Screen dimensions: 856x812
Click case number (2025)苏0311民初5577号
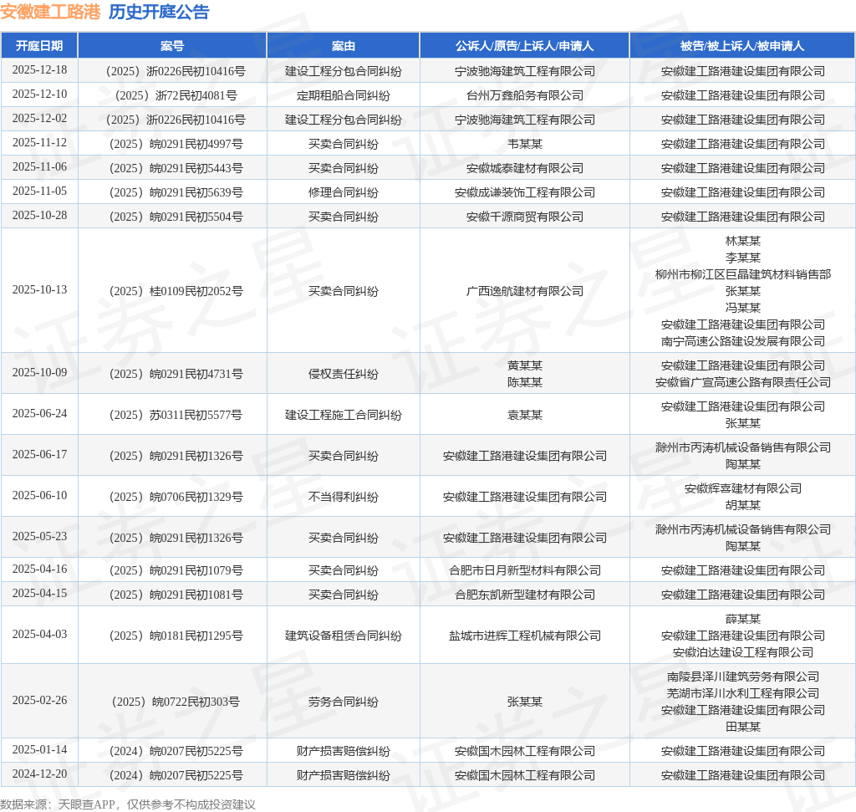pyautogui.click(x=176, y=415)
